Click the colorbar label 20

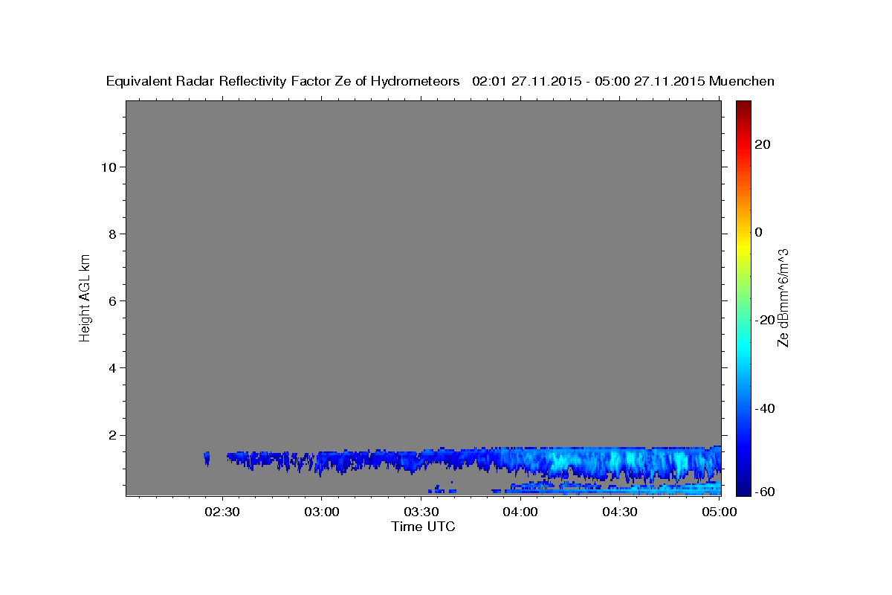pyautogui.click(x=763, y=144)
